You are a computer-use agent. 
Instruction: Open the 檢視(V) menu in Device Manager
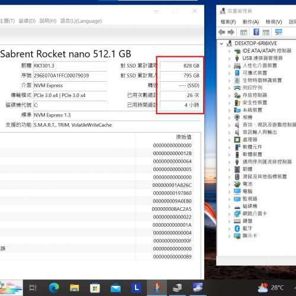click(x=274, y=22)
